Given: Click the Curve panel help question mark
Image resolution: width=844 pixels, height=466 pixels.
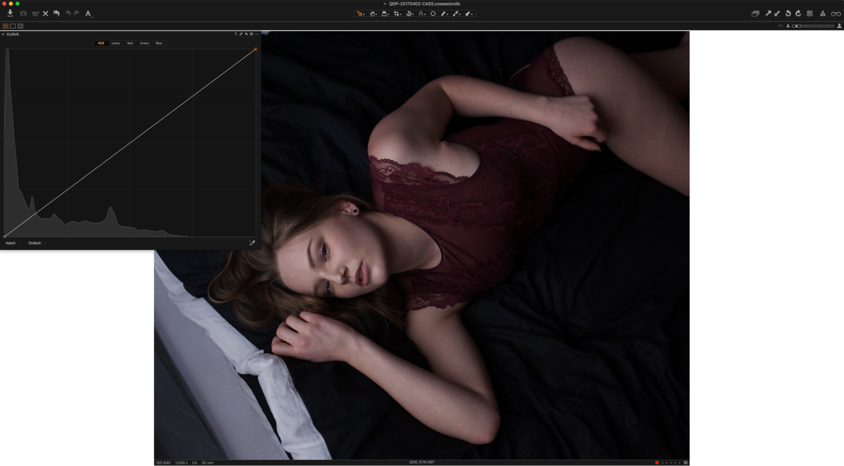Looking at the screenshot, I should click(235, 34).
